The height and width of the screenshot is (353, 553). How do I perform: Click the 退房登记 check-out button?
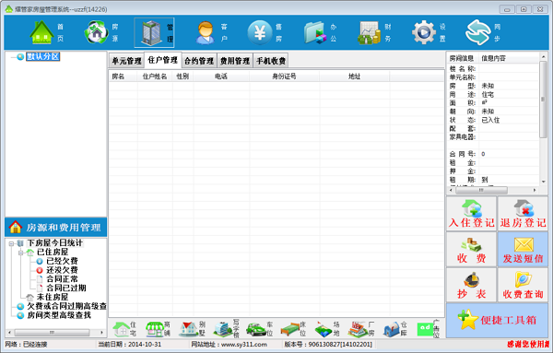[x=523, y=214]
